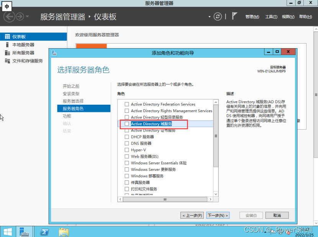Check Active Directory Federation Services
The width and height of the screenshot is (318, 237).
(x=127, y=104)
